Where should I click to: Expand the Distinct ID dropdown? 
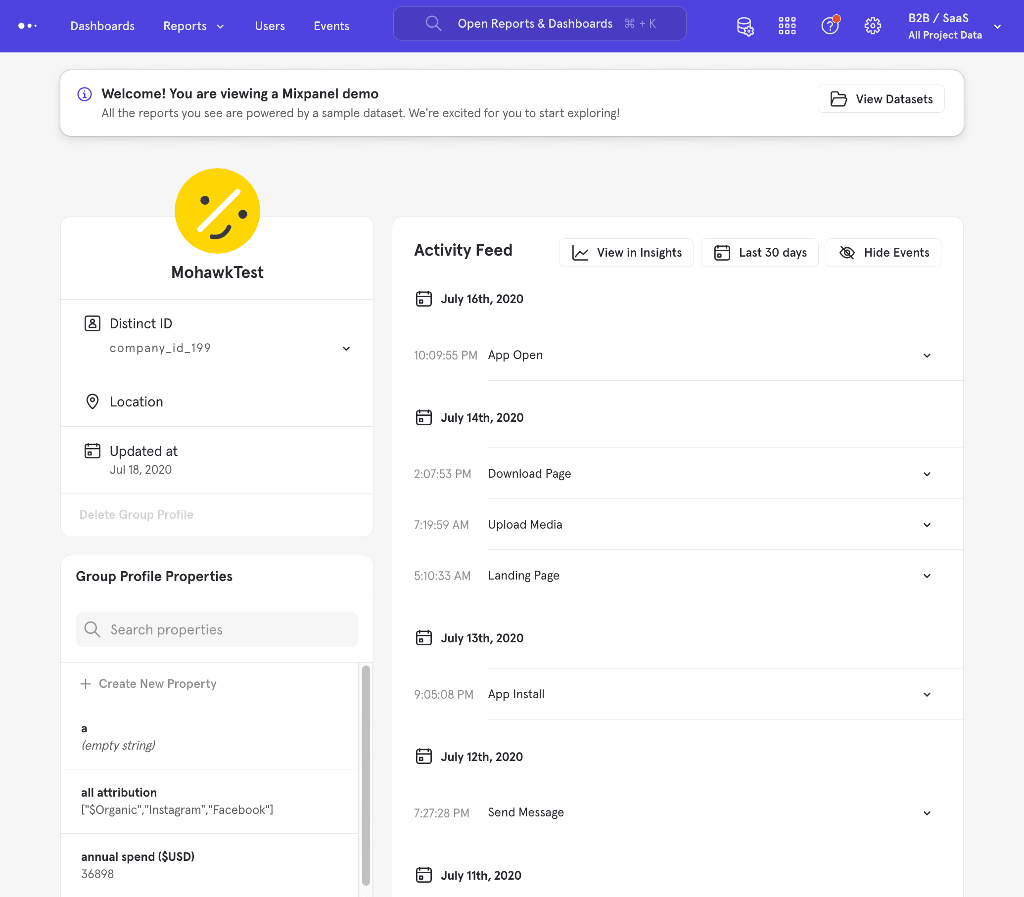coord(346,349)
